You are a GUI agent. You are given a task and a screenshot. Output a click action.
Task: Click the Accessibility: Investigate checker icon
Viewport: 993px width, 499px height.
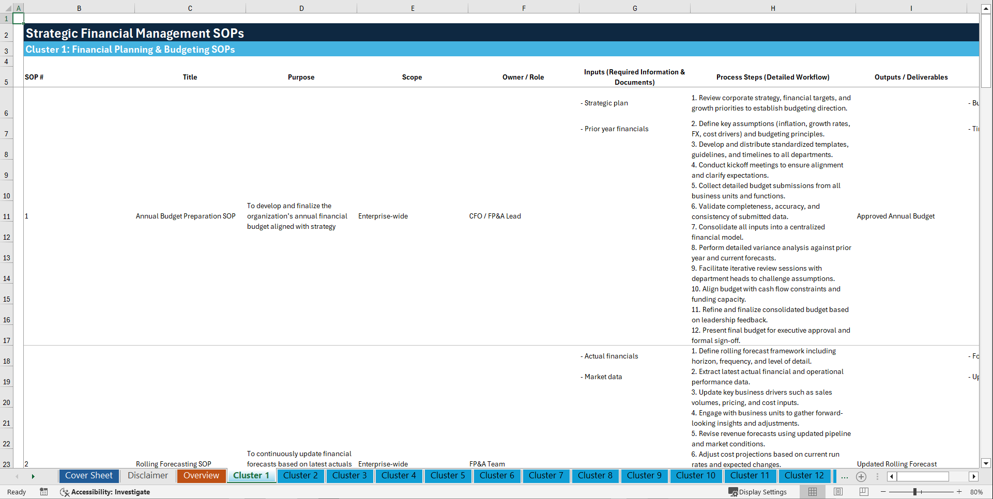coord(65,492)
